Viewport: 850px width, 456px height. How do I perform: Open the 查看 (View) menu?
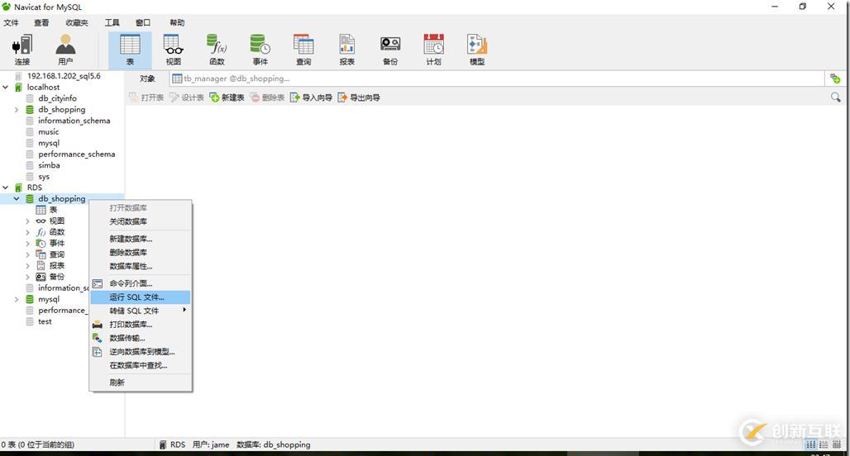coord(41,23)
